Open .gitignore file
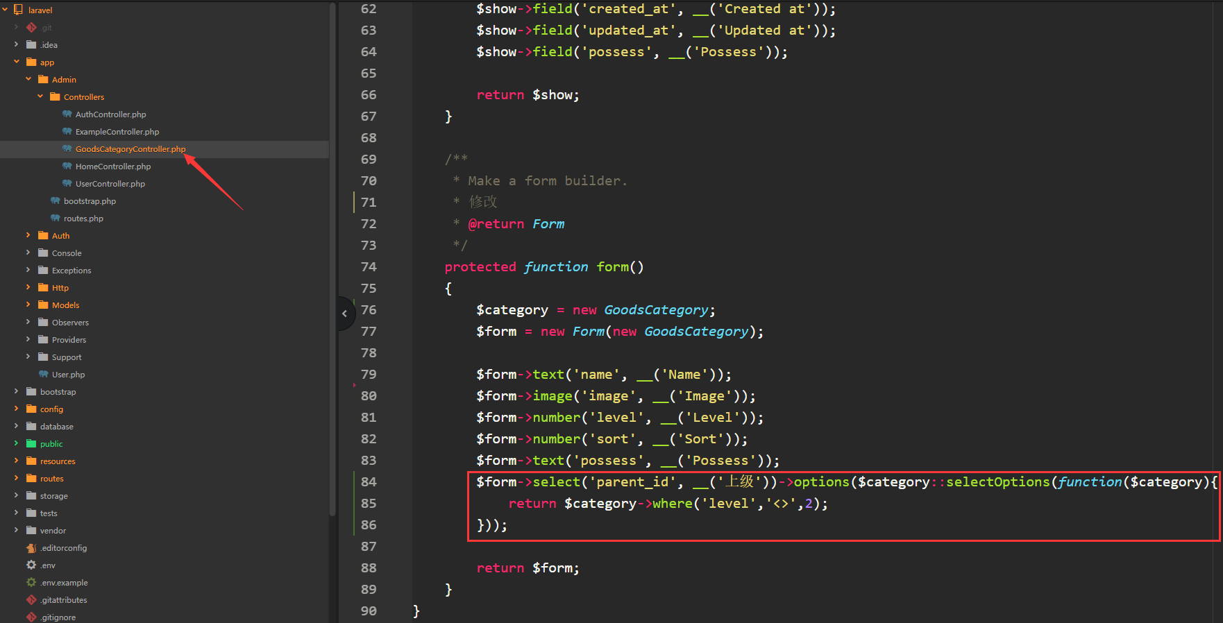Viewport: 1223px width, 623px height. pyautogui.click(x=58, y=617)
